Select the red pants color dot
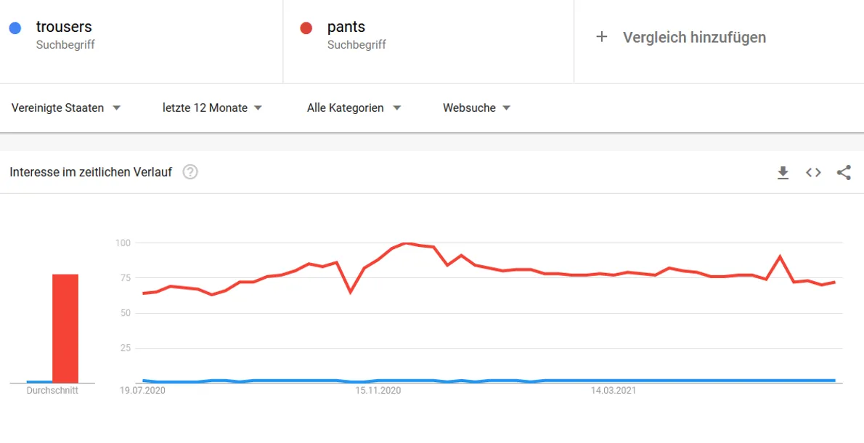The width and height of the screenshot is (864, 443). pos(306,28)
